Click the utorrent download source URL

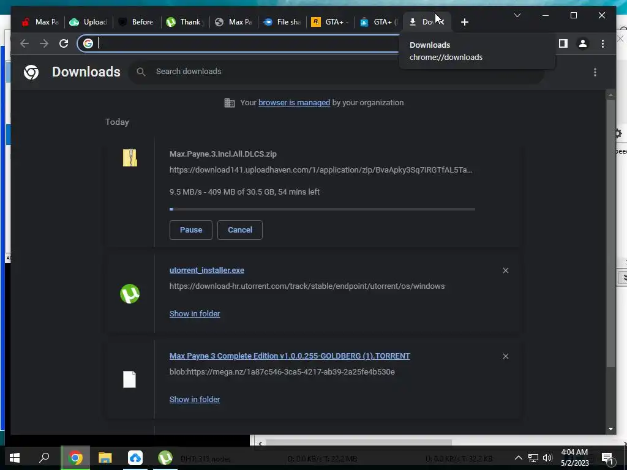(307, 286)
